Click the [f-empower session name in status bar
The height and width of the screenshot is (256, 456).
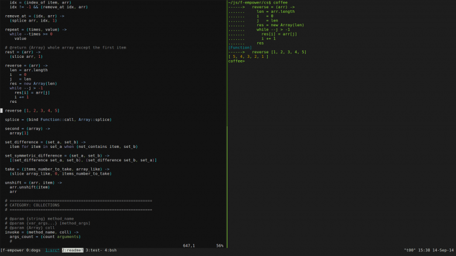click(12, 250)
